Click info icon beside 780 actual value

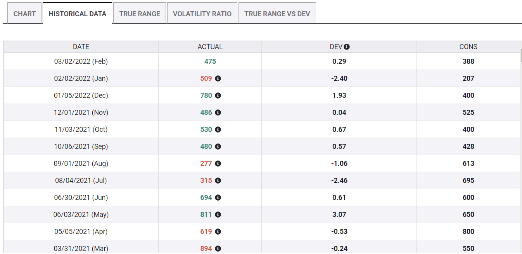tap(218, 95)
